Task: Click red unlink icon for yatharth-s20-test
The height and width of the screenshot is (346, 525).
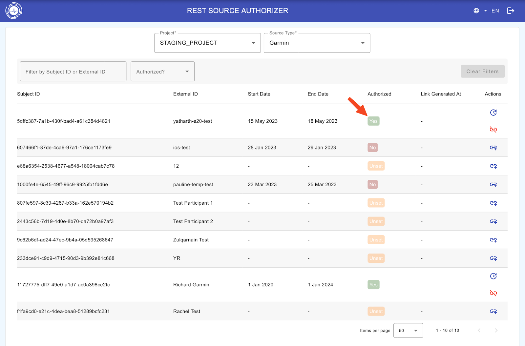Action: [493, 130]
